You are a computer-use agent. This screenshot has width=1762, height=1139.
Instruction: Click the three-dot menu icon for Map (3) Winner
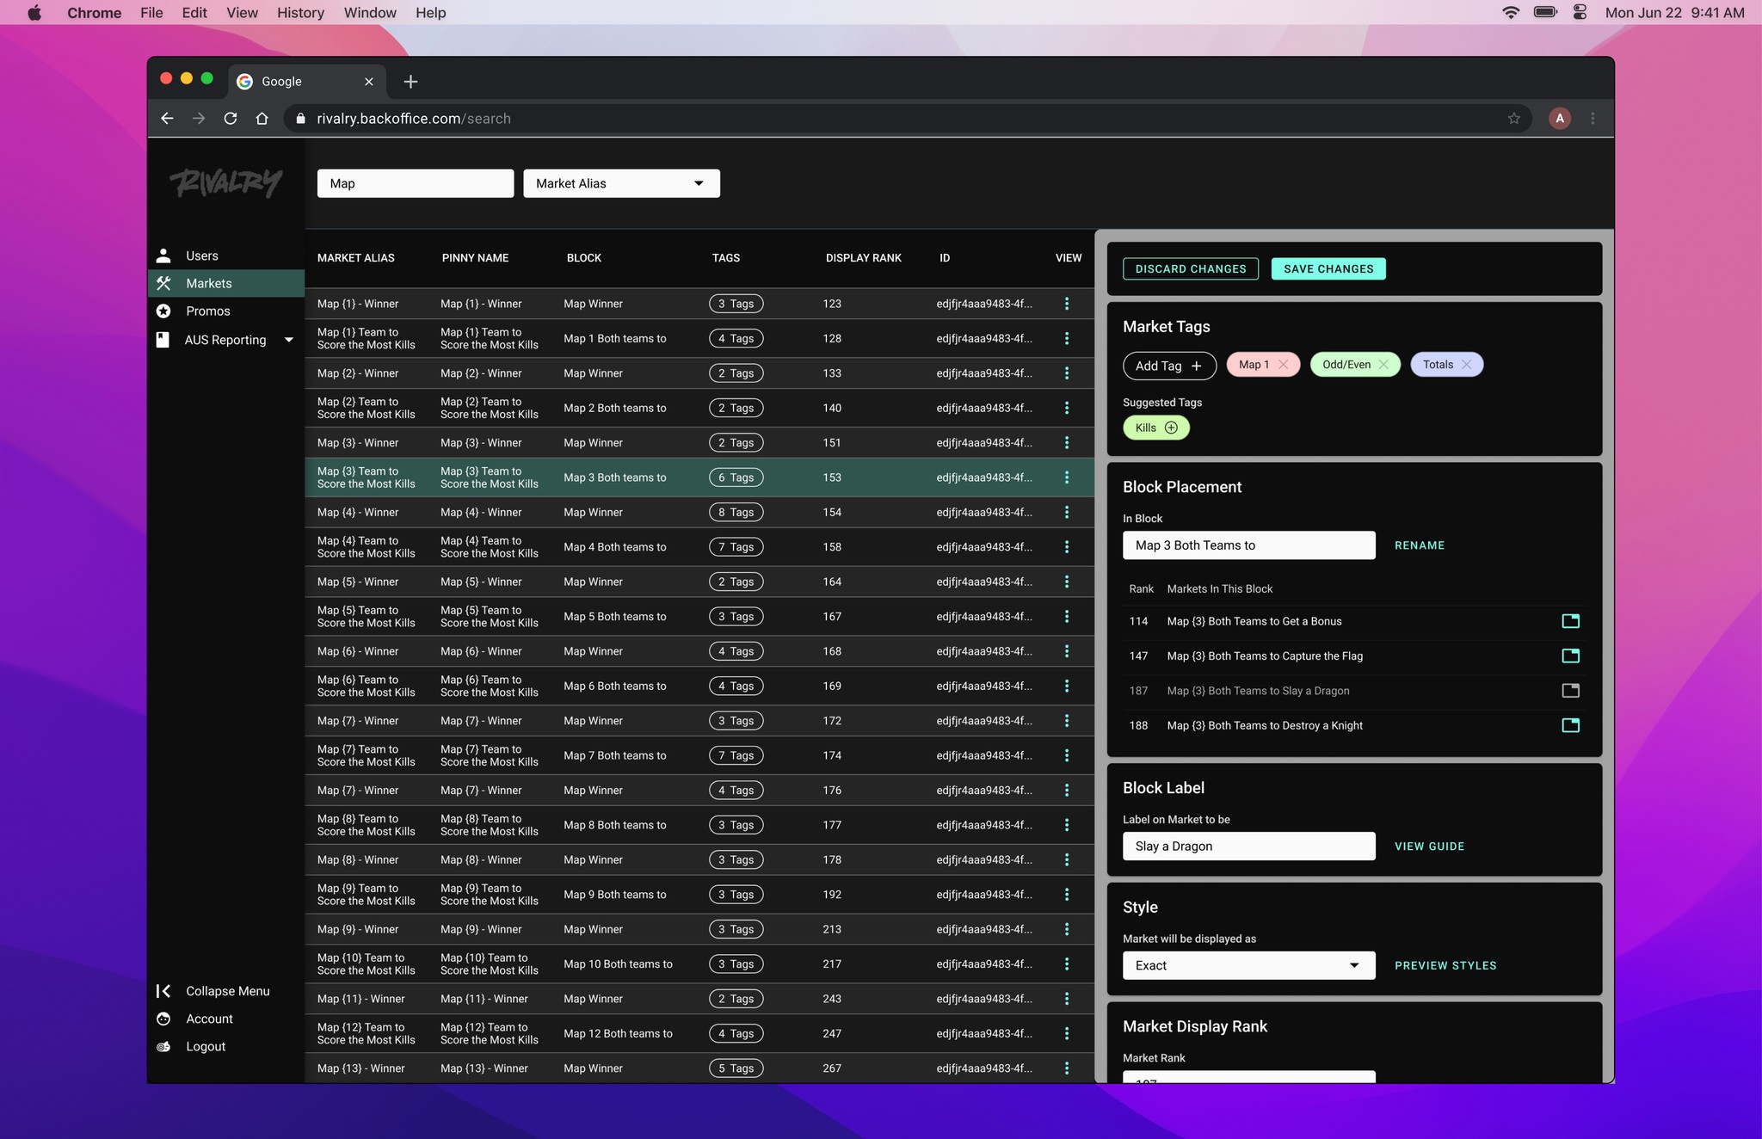tap(1067, 441)
